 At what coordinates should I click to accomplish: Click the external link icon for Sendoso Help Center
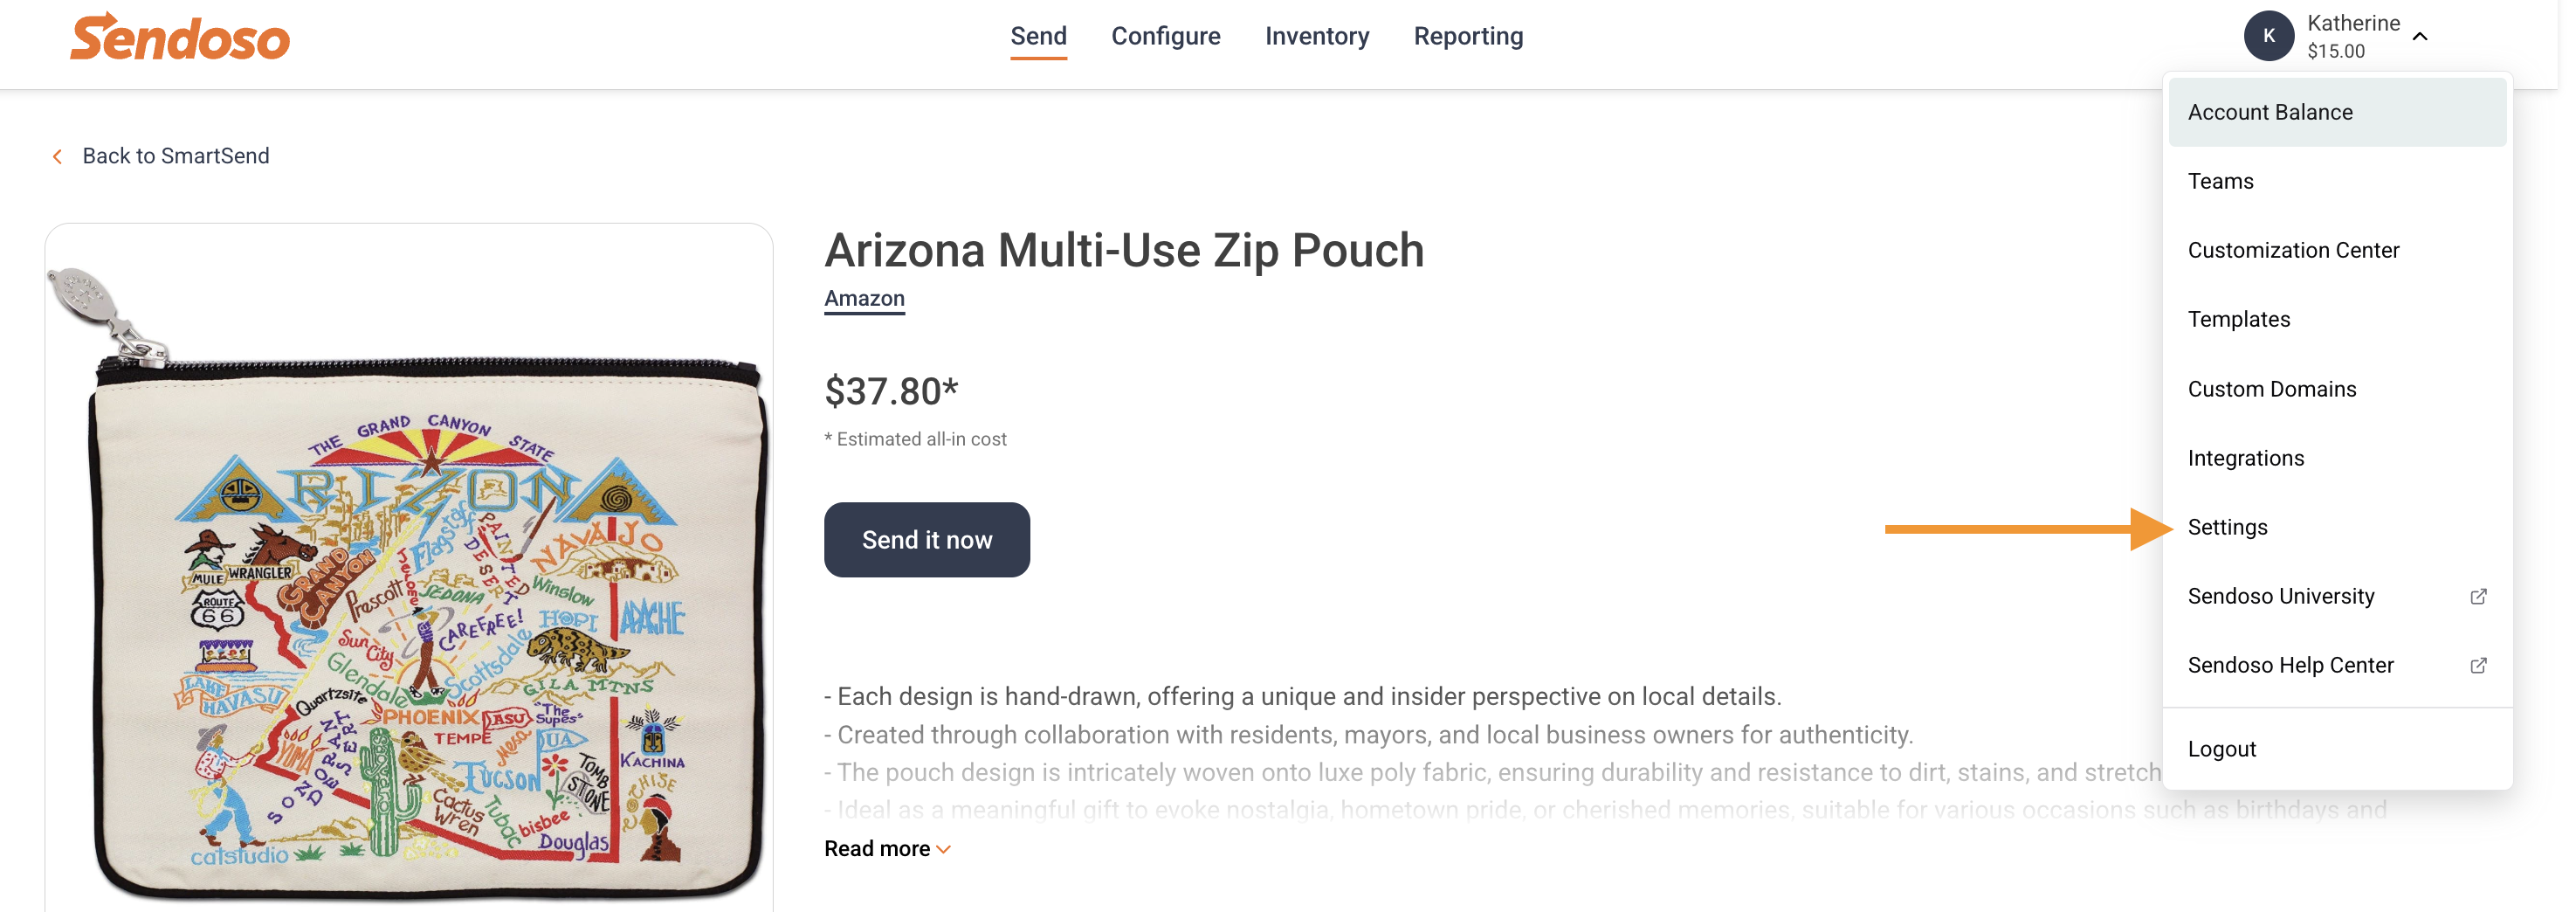pyautogui.click(x=2478, y=666)
